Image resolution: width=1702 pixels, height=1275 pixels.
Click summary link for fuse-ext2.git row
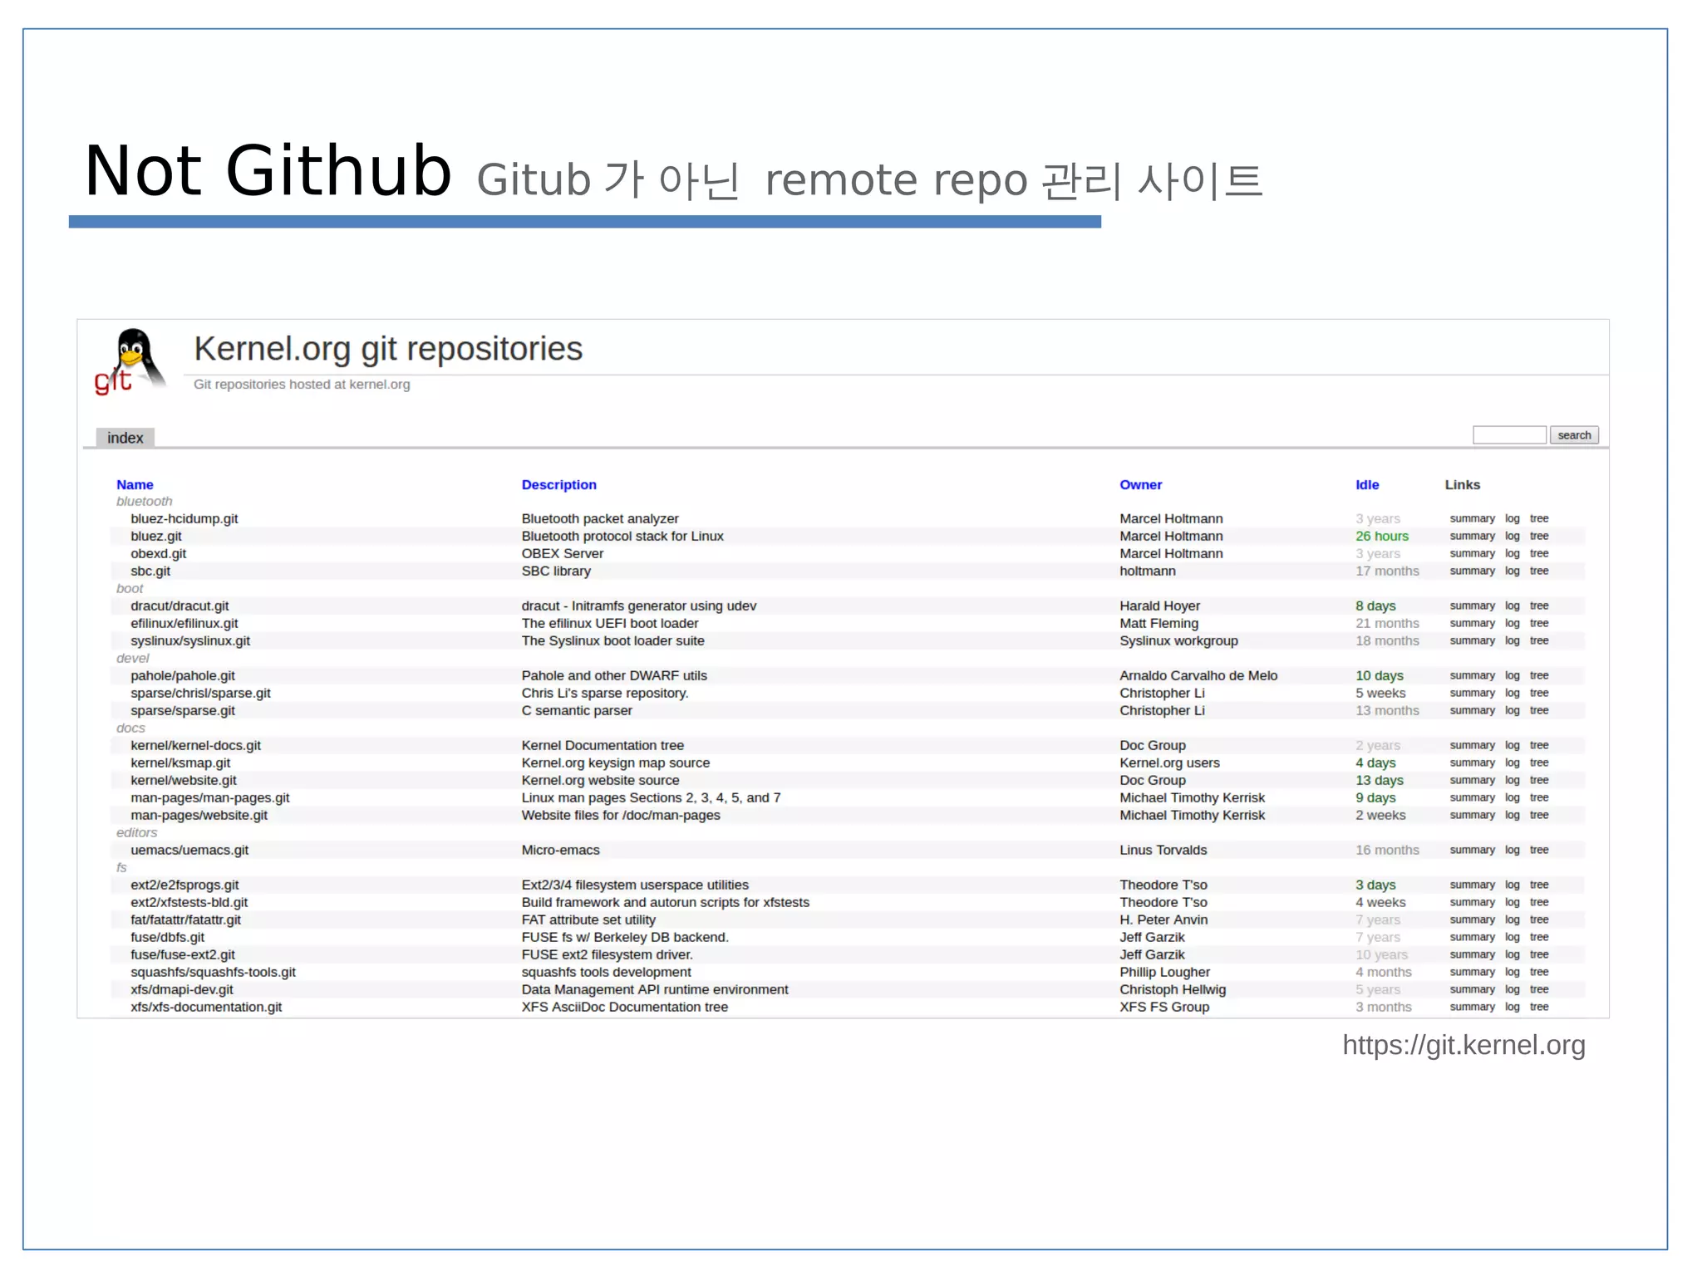click(1472, 955)
